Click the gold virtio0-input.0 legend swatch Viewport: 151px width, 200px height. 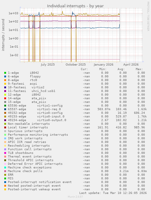coord(5,117)
